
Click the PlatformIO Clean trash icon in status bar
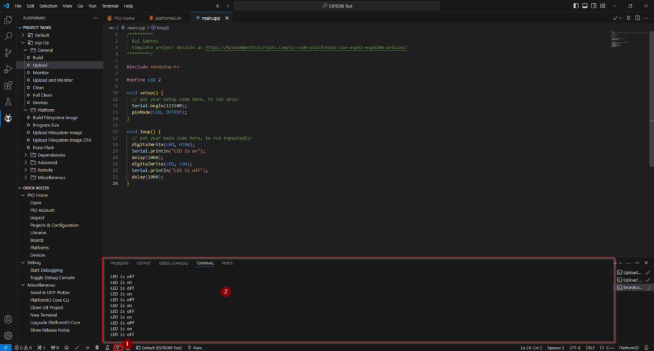point(97,348)
